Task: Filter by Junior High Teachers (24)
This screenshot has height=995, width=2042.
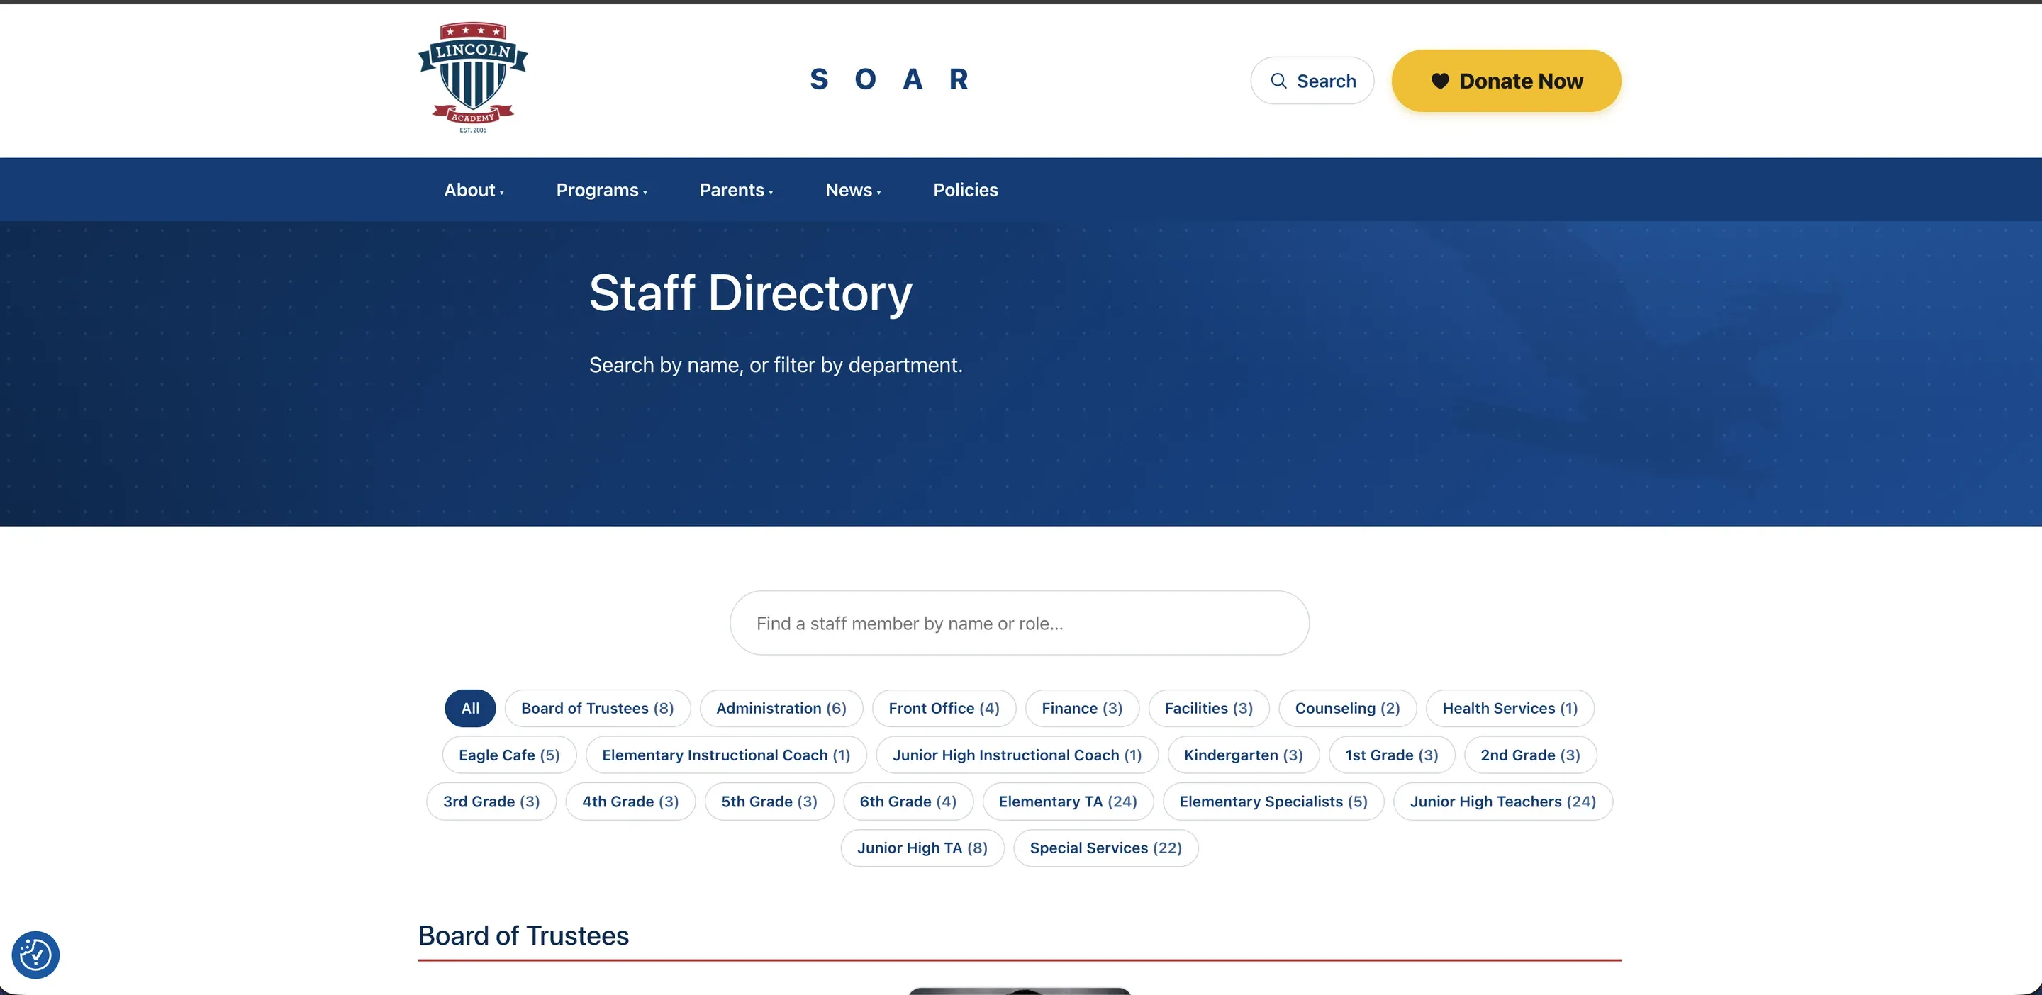Action: pos(1503,802)
